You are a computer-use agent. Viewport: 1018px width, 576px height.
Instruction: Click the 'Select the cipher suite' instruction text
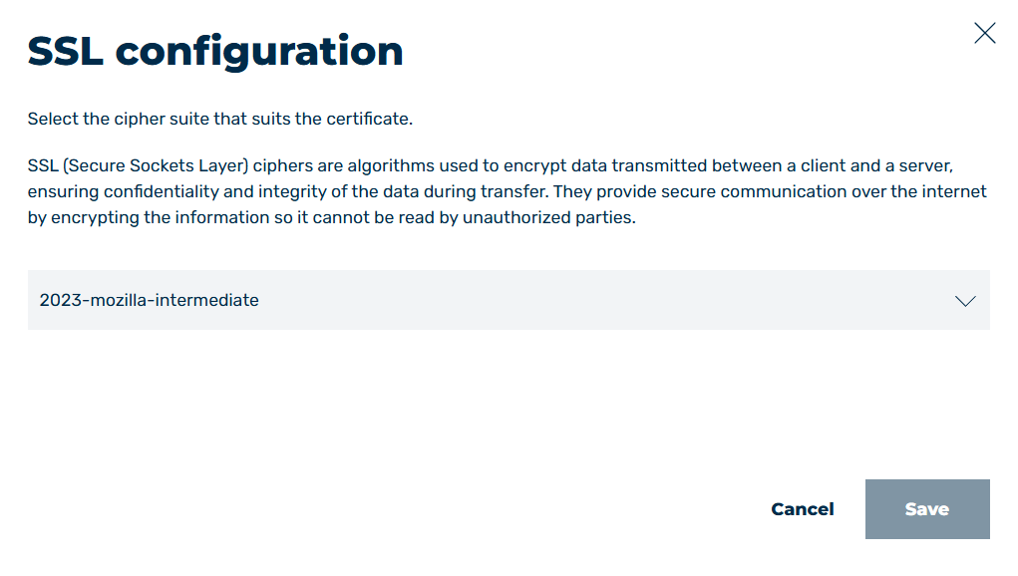click(x=220, y=119)
